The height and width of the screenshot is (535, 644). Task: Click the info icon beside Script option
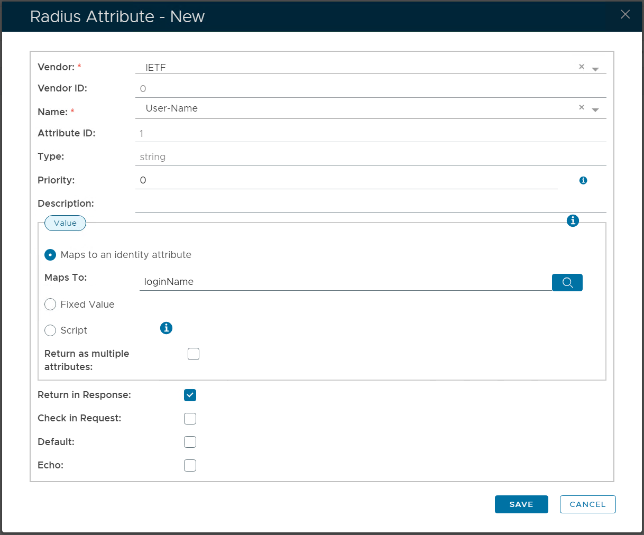pos(166,328)
